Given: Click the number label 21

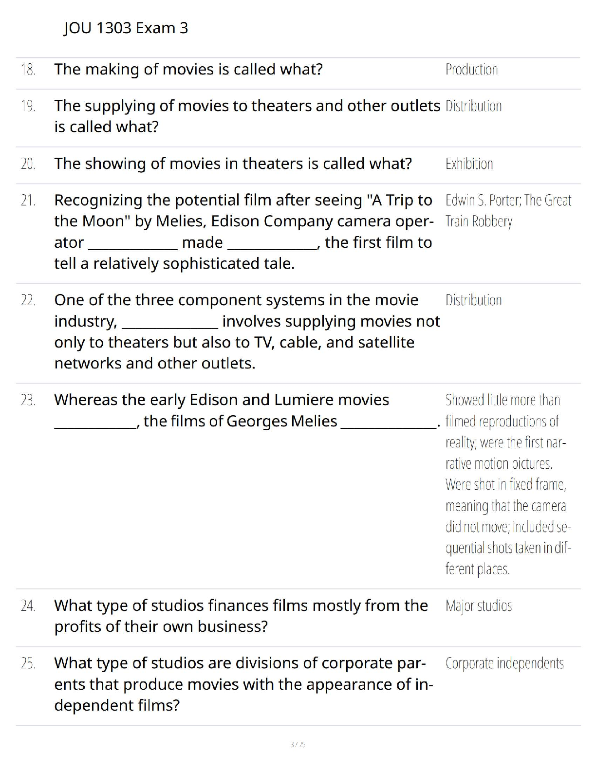Looking at the screenshot, I should tap(28, 200).
